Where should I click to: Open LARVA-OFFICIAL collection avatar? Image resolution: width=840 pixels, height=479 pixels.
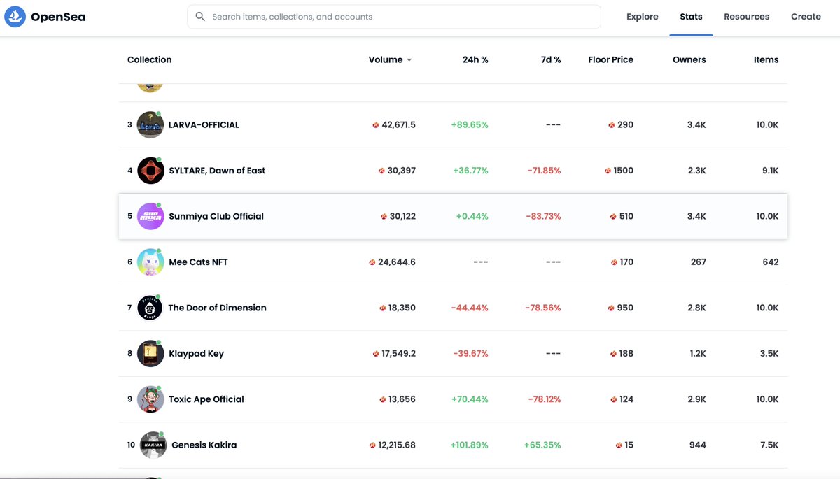[x=150, y=125]
